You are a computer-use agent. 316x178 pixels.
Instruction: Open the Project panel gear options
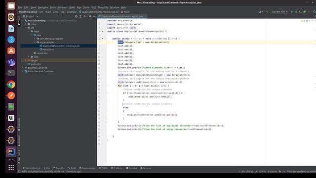[90, 16]
